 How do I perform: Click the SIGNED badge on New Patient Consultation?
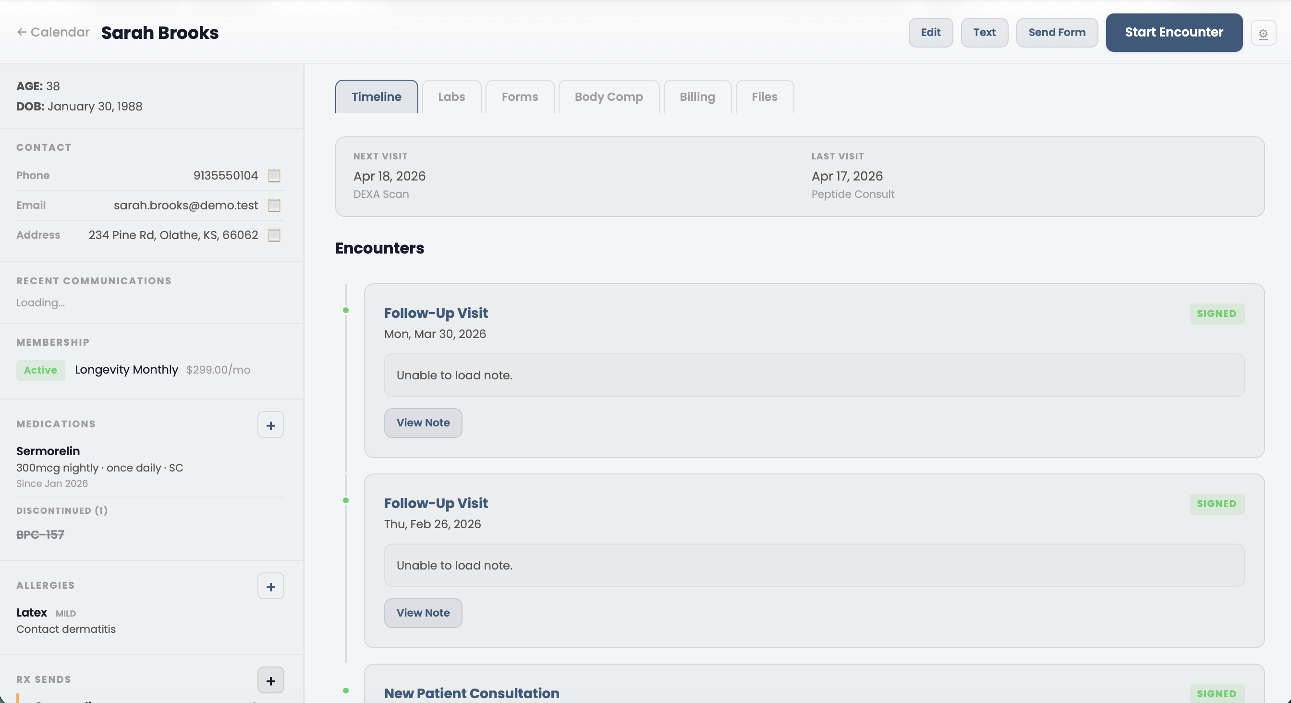pos(1217,693)
